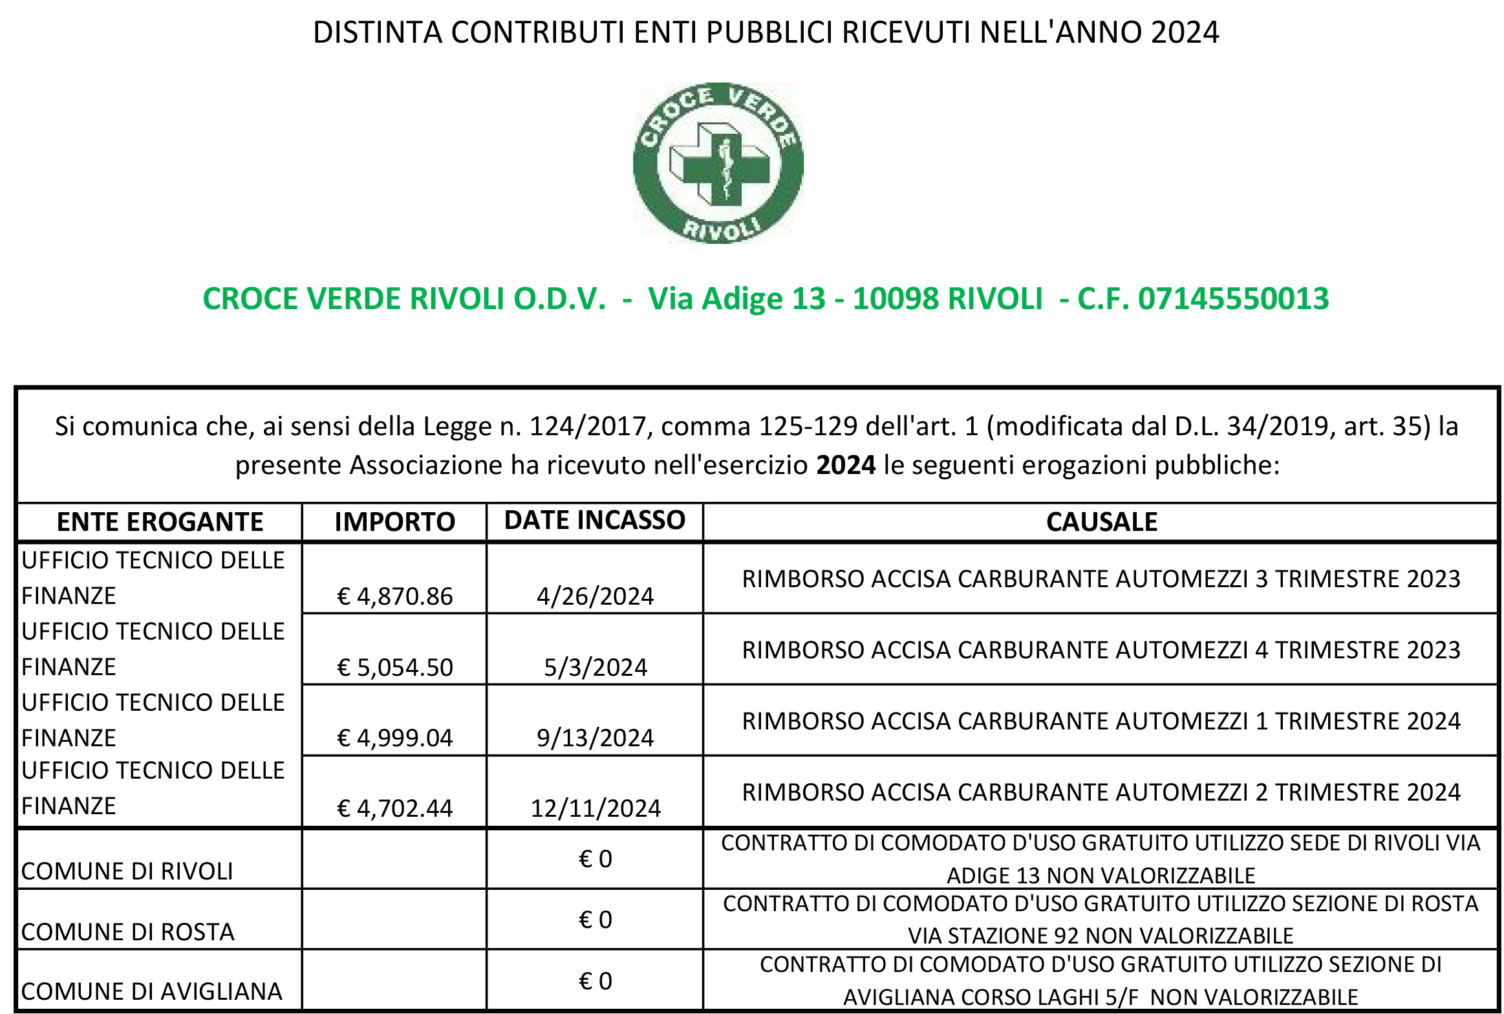Select the date '5/3/2024'
The image size is (1504, 1014).
click(x=595, y=667)
